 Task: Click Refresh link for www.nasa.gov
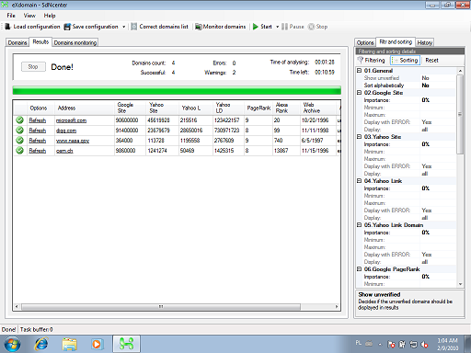click(x=38, y=141)
